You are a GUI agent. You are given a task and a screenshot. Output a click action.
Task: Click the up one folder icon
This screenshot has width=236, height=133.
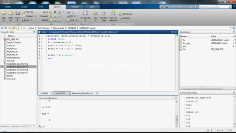click(x=10, y=28)
